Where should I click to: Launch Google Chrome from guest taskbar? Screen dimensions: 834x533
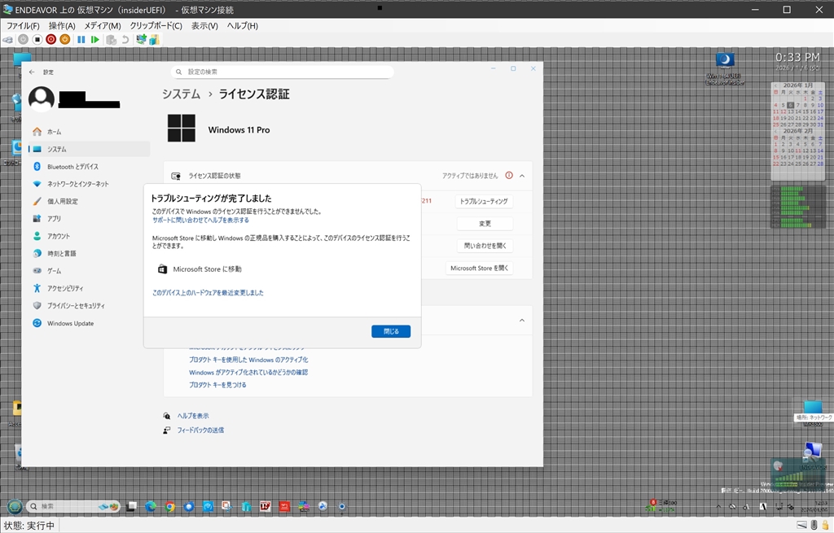169,506
